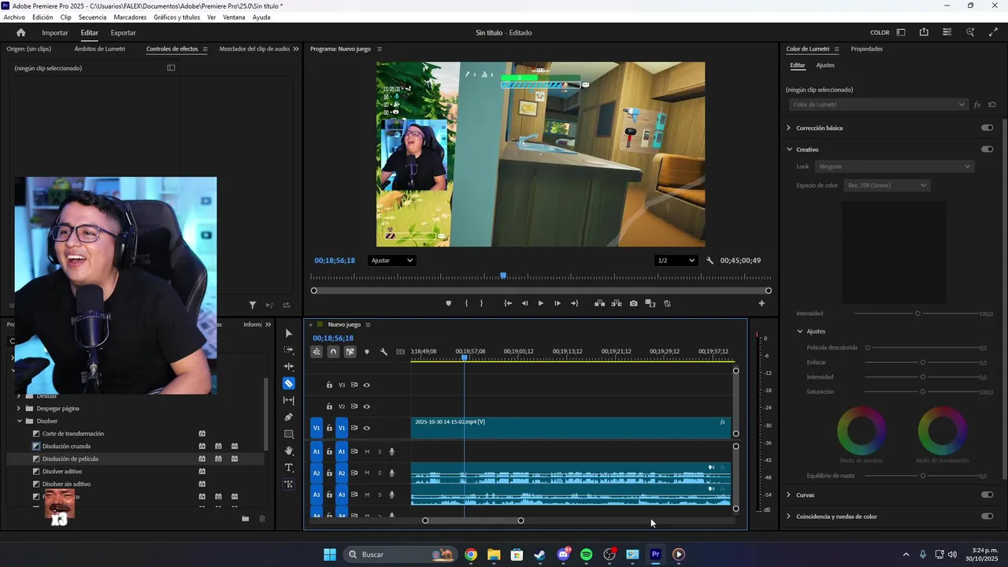The height and width of the screenshot is (567, 1008).
Task: Collapse the Disolver folder
Action: [19, 421]
